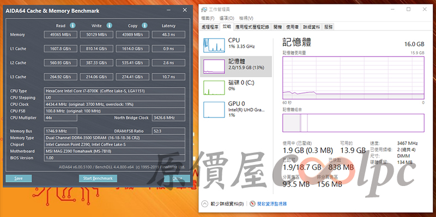Switch to the 開機 startup tab
The width and height of the screenshot is (436, 217).
277,27
